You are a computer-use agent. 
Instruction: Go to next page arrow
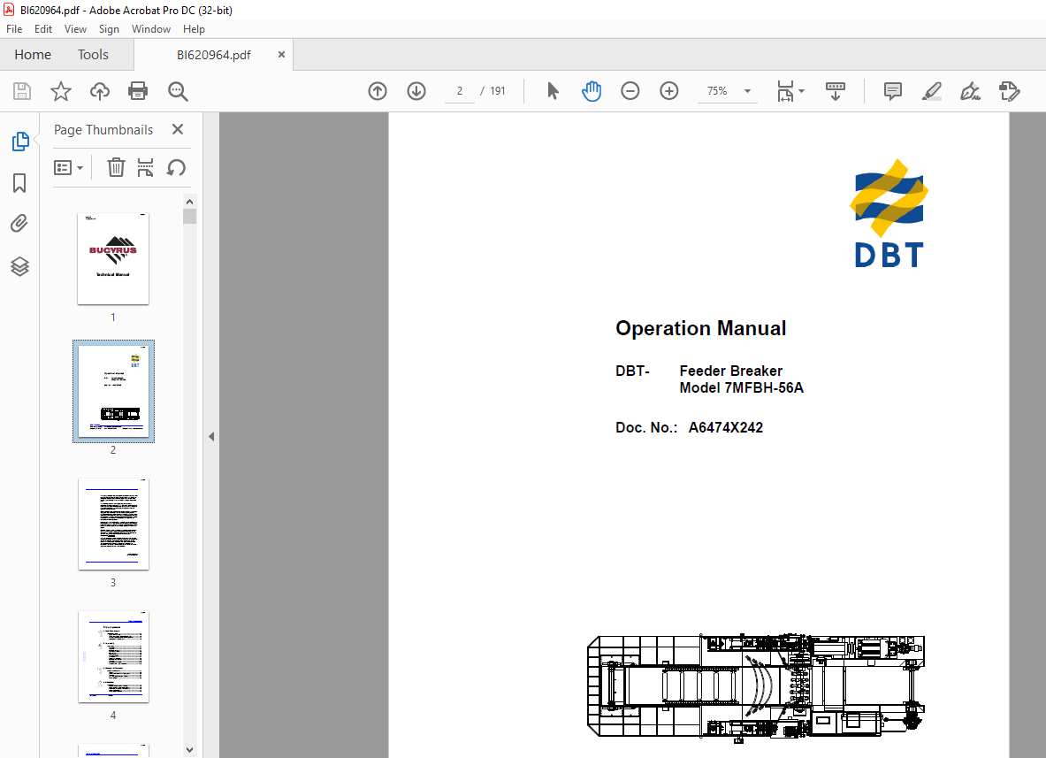[416, 91]
